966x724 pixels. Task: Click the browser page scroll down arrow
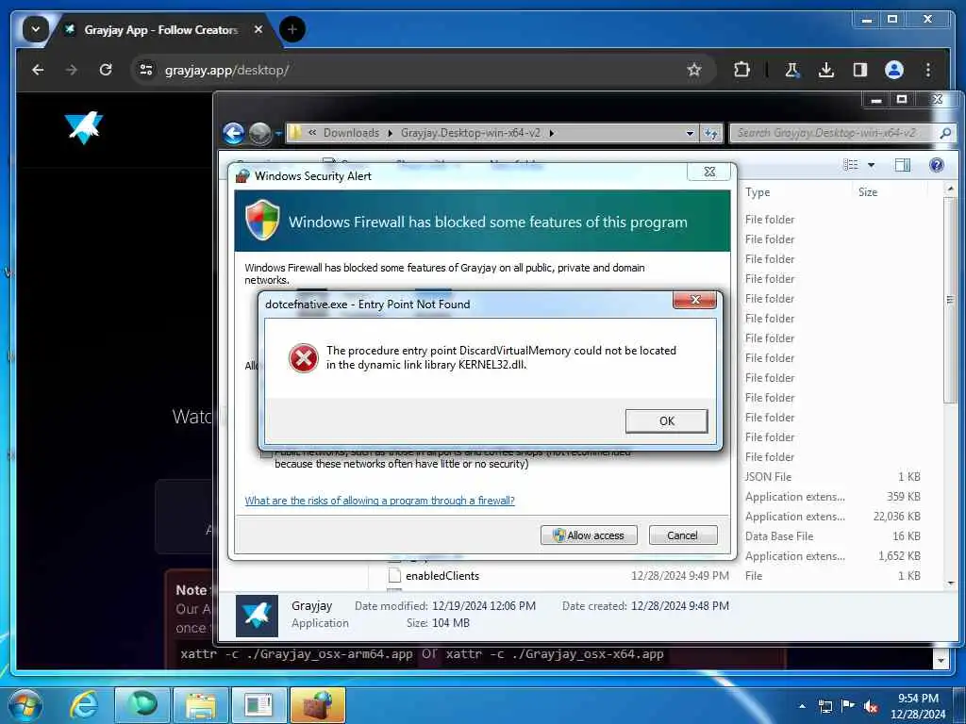pyautogui.click(x=941, y=660)
